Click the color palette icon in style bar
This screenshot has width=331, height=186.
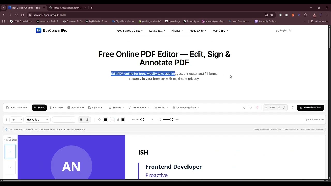(x=99, y=120)
